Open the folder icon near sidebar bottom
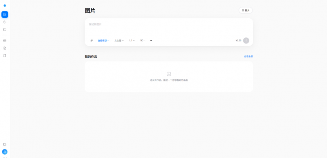The height and width of the screenshot is (158, 327). pyautogui.click(x=5, y=144)
